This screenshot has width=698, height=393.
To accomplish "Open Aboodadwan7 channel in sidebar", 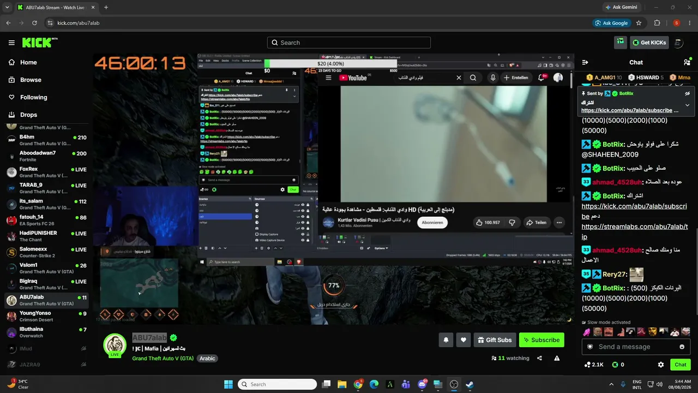I will 46,156.
